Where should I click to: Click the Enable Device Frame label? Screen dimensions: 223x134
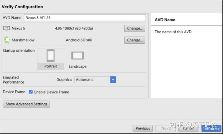point(52,92)
